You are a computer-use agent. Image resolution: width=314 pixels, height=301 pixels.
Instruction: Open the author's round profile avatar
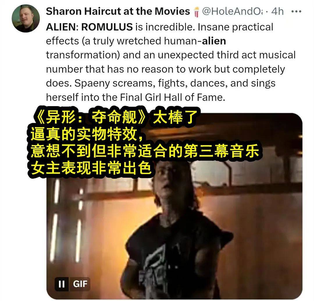[26, 18]
